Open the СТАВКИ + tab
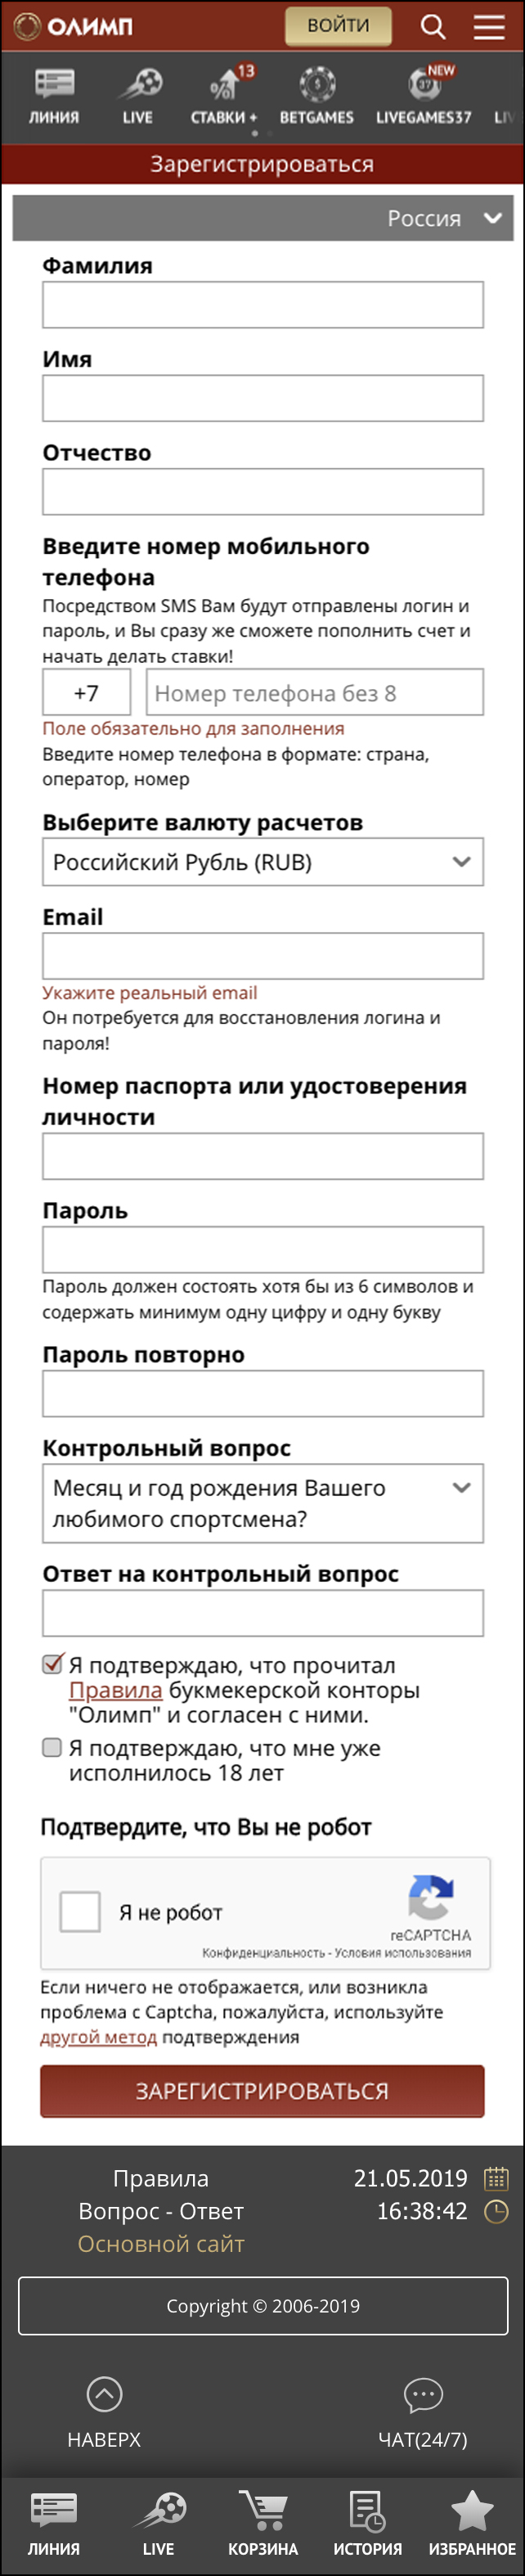Image resolution: width=525 pixels, height=2576 pixels. click(224, 95)
